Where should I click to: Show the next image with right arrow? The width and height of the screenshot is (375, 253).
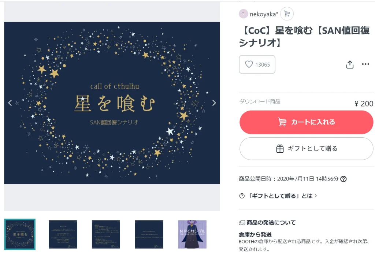214,103
